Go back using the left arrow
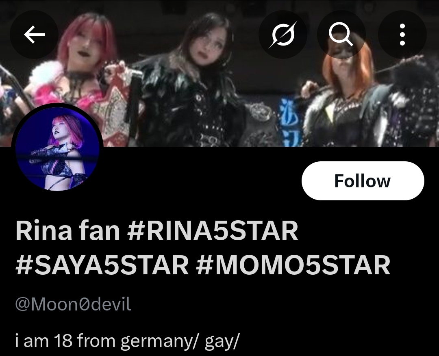The height and width of the screenshot is (356, 439). [x=35, y=35]
